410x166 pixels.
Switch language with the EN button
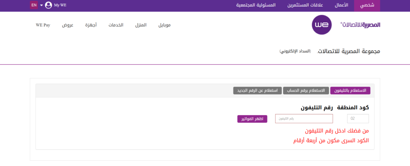click(x=34, y=5)
